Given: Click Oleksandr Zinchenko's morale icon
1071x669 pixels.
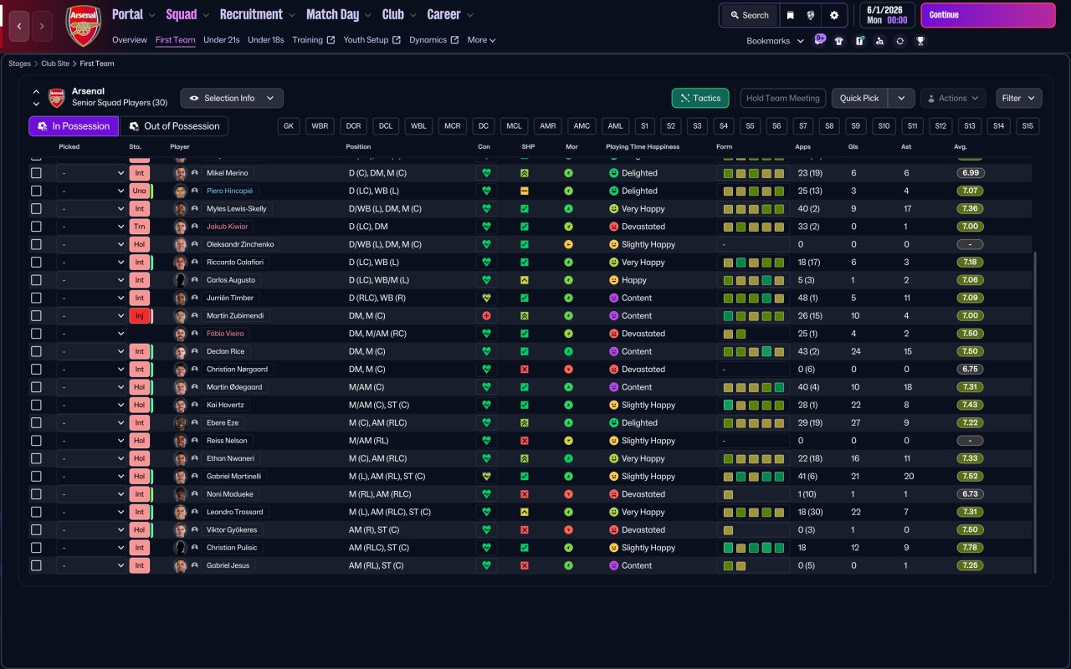Looking at the screenshot, I should (x=569, y=244).
